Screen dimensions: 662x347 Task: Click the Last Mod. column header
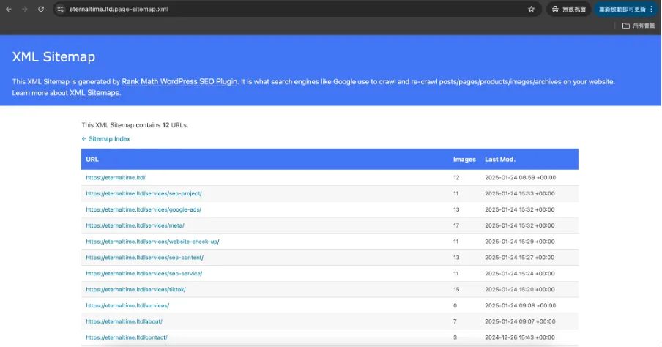500,160
